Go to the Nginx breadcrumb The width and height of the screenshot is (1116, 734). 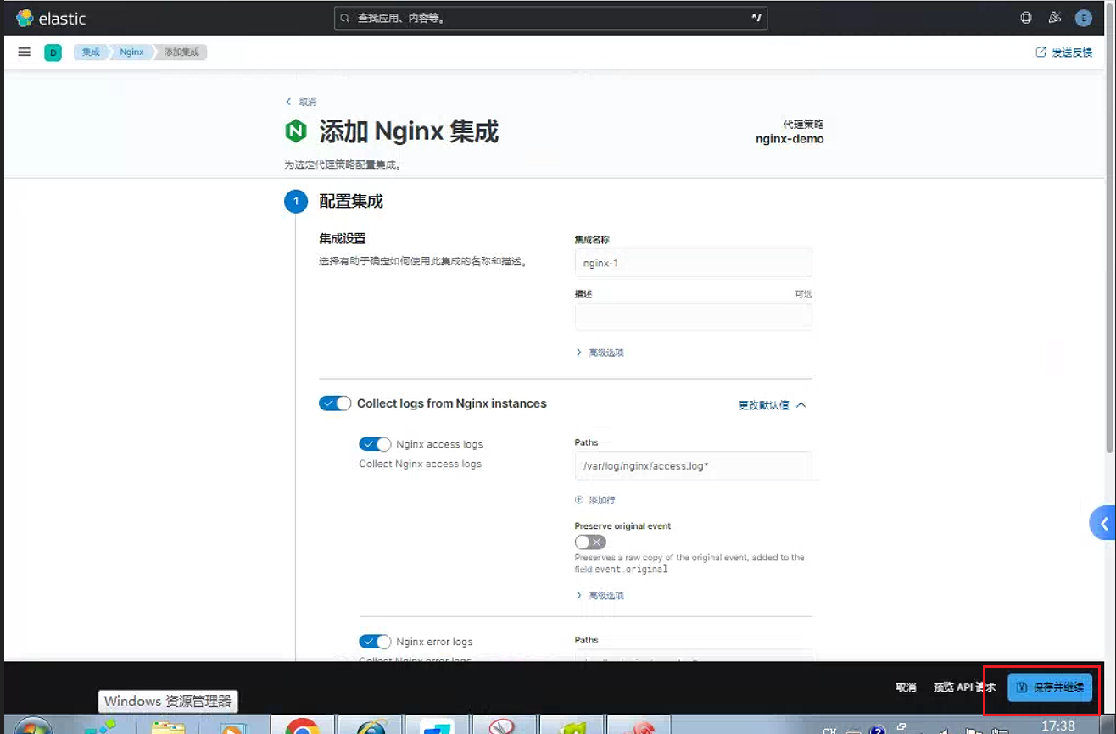(x=131, y=53)
